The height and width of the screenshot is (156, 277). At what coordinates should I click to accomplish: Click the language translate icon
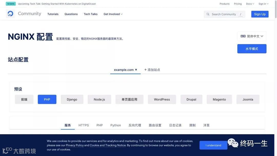[243, 36]
